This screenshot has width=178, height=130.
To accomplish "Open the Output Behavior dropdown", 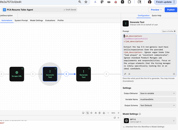I will 158,93.
